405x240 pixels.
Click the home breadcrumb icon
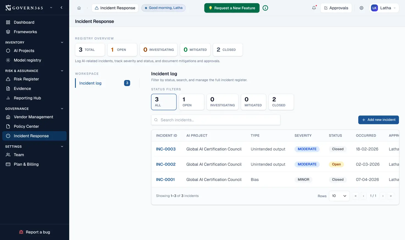coord(79,8)
